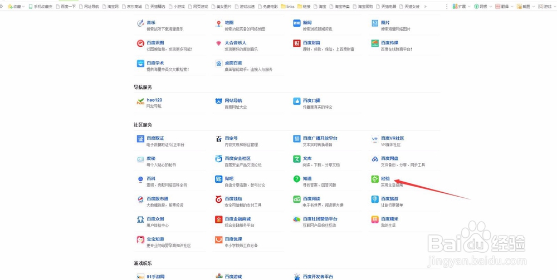Open the 百度VR社区 icon
Screen dimensions: 557x280
click(x=375, y=139)
